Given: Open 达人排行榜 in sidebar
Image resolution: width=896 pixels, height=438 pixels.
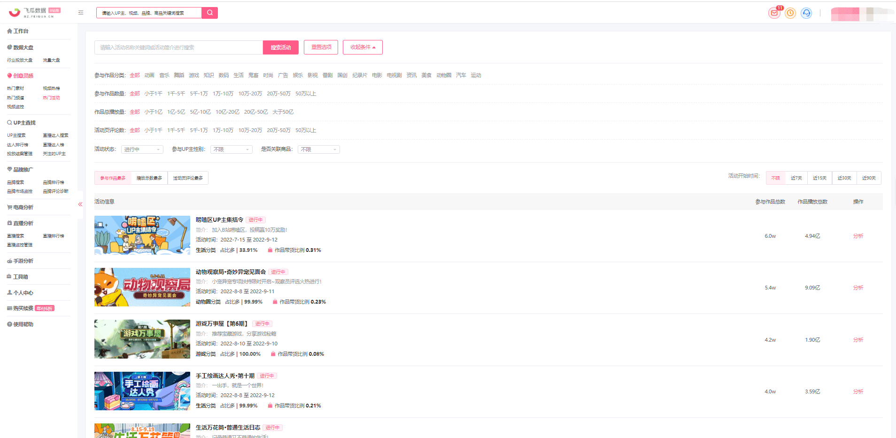Looking at the screenshot, I should [18, 145].
